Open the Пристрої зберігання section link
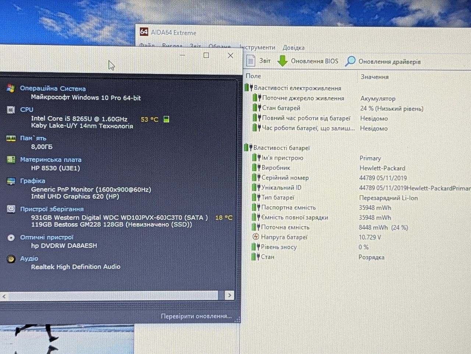The height and width of the screenshot is (354, 471). 52,209
